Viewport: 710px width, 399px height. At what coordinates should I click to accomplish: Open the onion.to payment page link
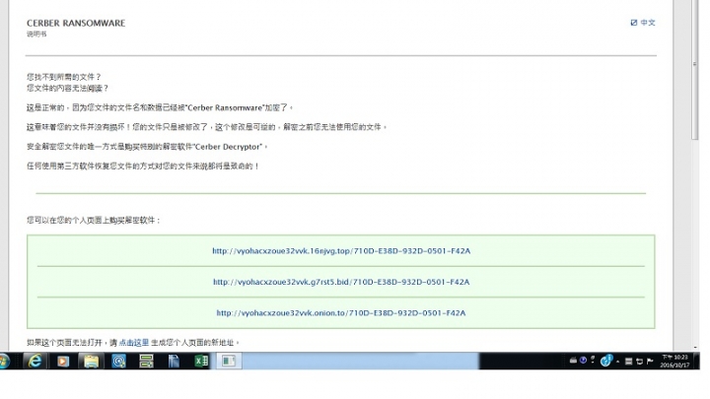(341, 312)
